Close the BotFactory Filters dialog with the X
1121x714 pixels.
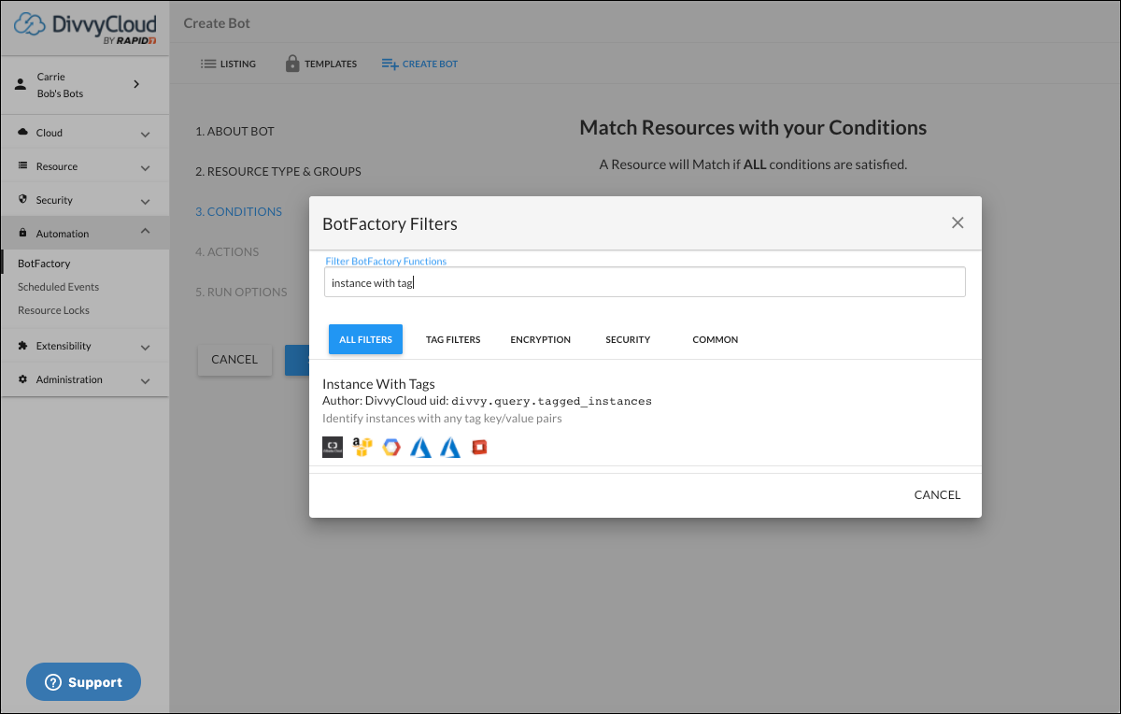957,222
